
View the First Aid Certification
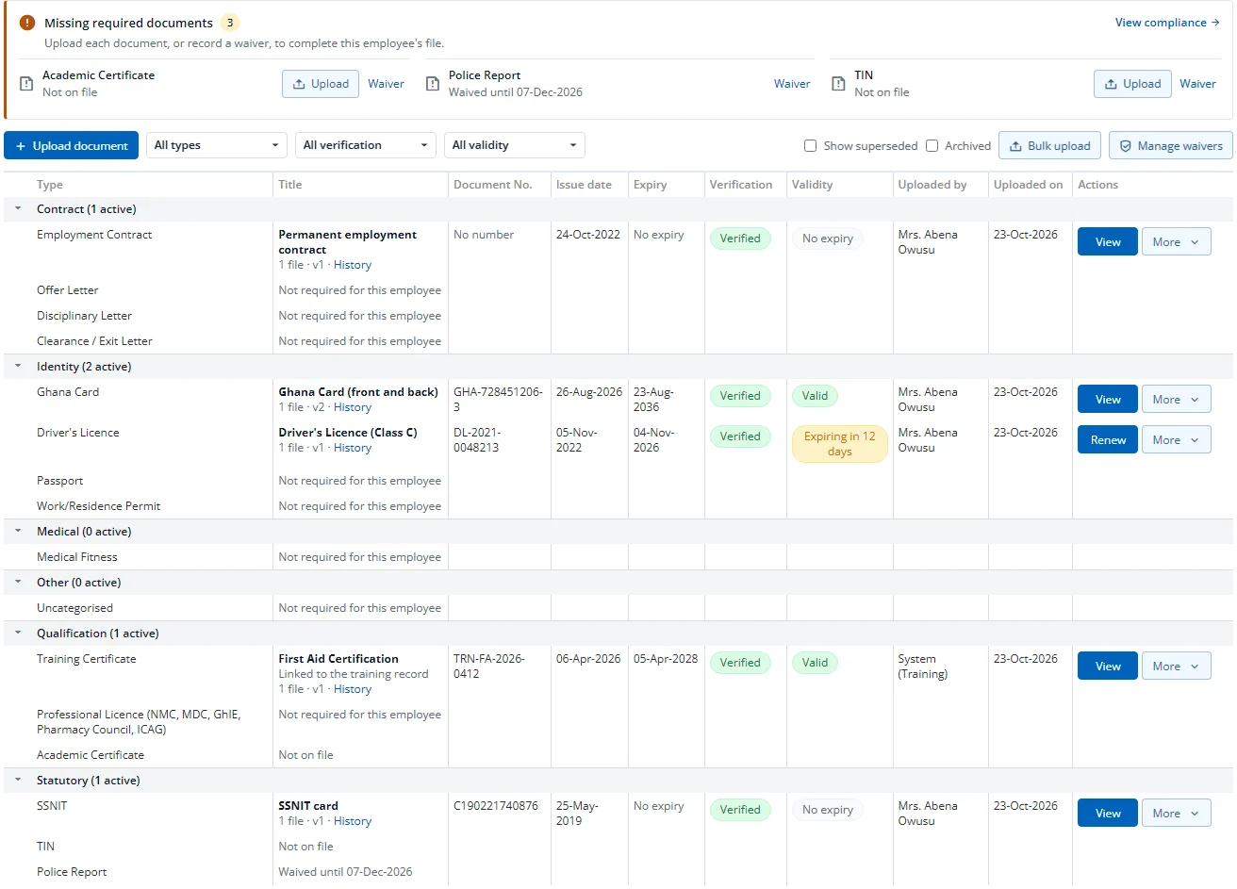1107,667
